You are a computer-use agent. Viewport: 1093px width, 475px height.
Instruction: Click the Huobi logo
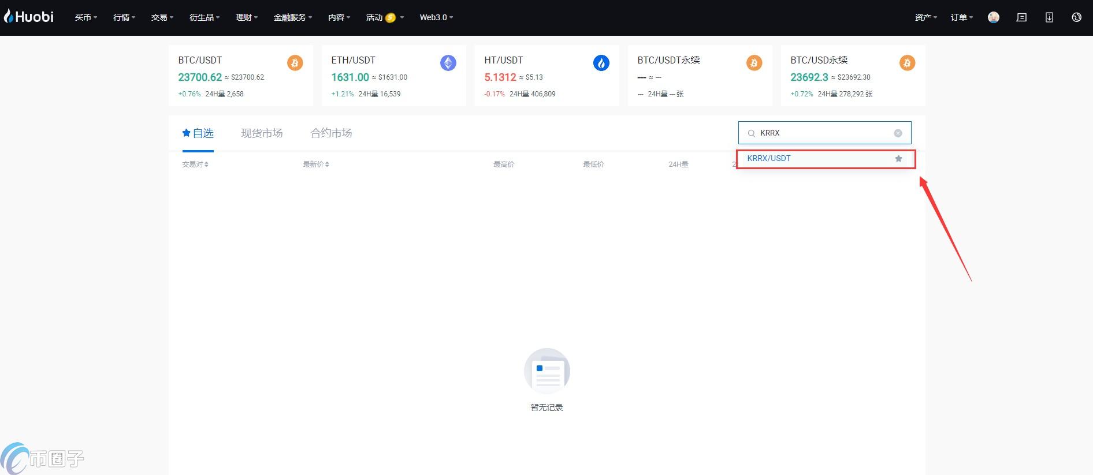pyautogui.click(x=29, y=17)
